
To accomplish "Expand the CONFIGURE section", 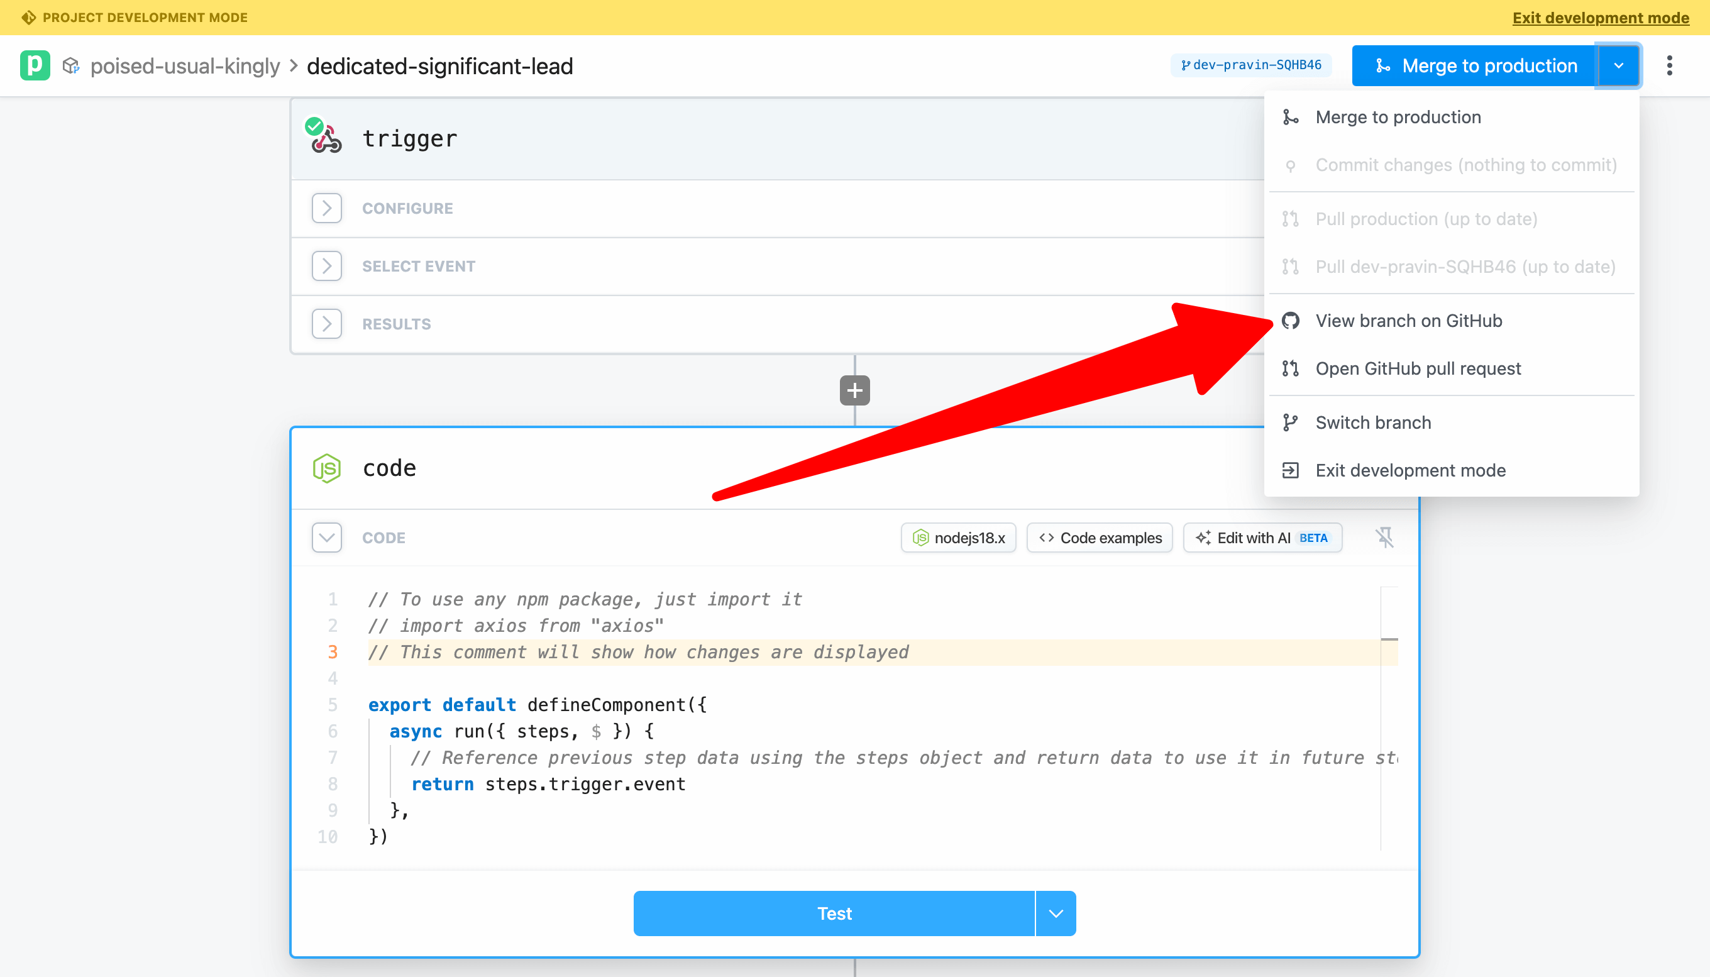I will (x=327, y=208).
